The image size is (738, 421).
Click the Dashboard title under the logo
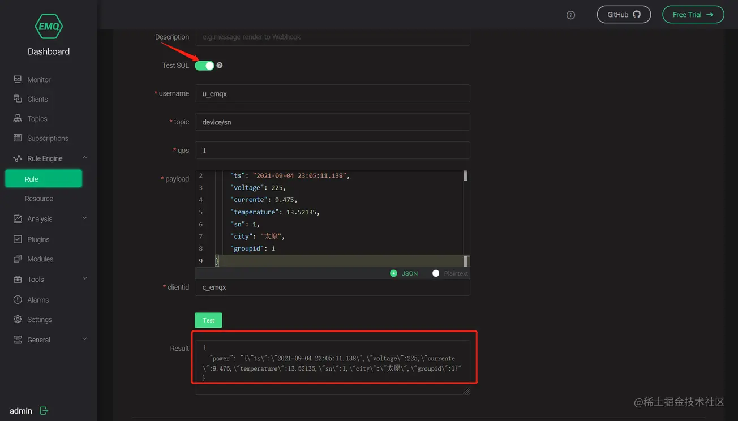tap(49, 51)
